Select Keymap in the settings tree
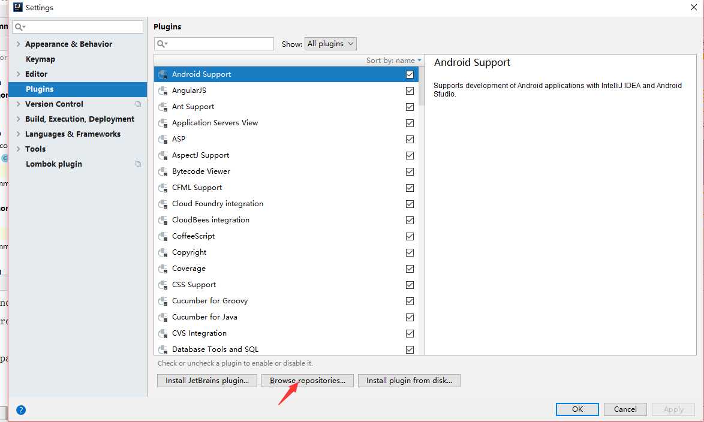This screenshot has width=704, height=422. pos(40,59)
